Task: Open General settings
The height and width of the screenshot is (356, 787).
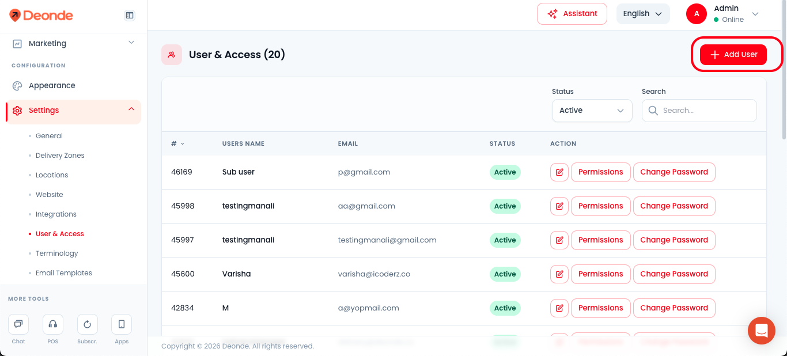Action: (49, 136)
